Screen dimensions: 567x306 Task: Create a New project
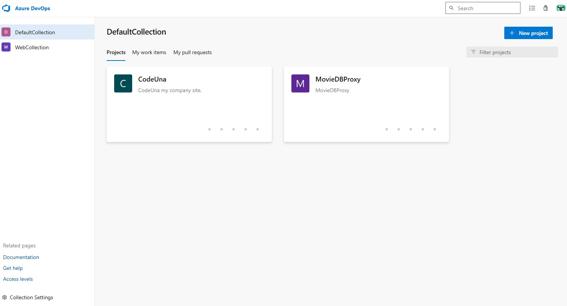[528, 33]
